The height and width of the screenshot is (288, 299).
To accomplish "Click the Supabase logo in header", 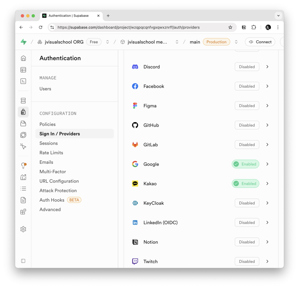I will 24,42.
